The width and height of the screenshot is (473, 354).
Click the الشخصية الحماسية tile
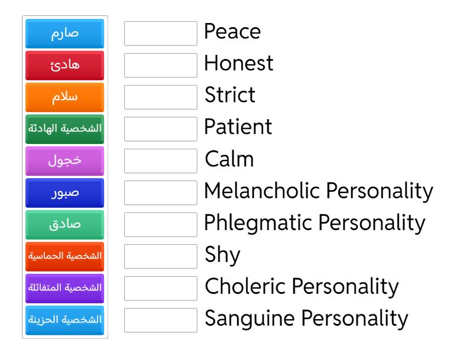click(x=65, y=257)
